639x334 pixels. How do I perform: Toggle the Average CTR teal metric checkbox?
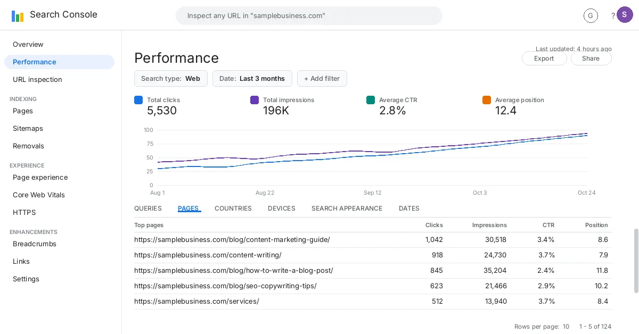point(371,100)
